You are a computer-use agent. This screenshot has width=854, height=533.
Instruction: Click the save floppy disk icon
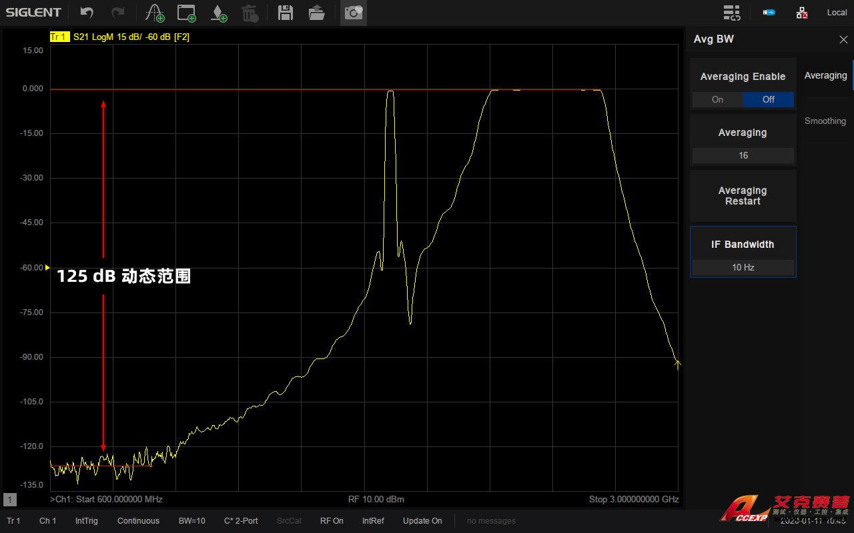[286, 13]
